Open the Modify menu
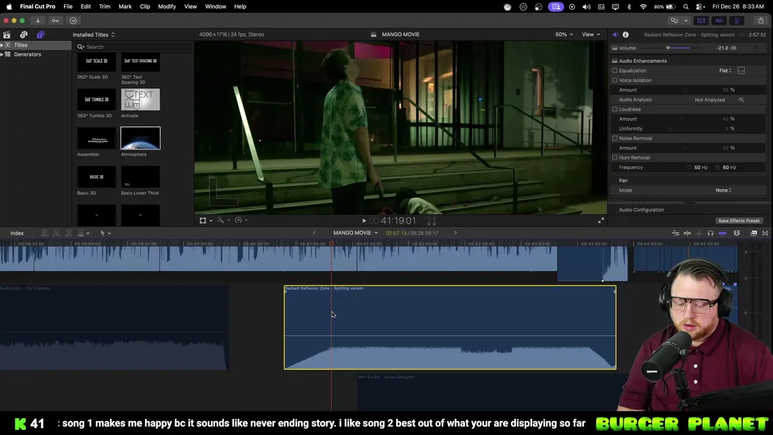The image size is (773, 435). pyautogui.click(x=167, y=7)
